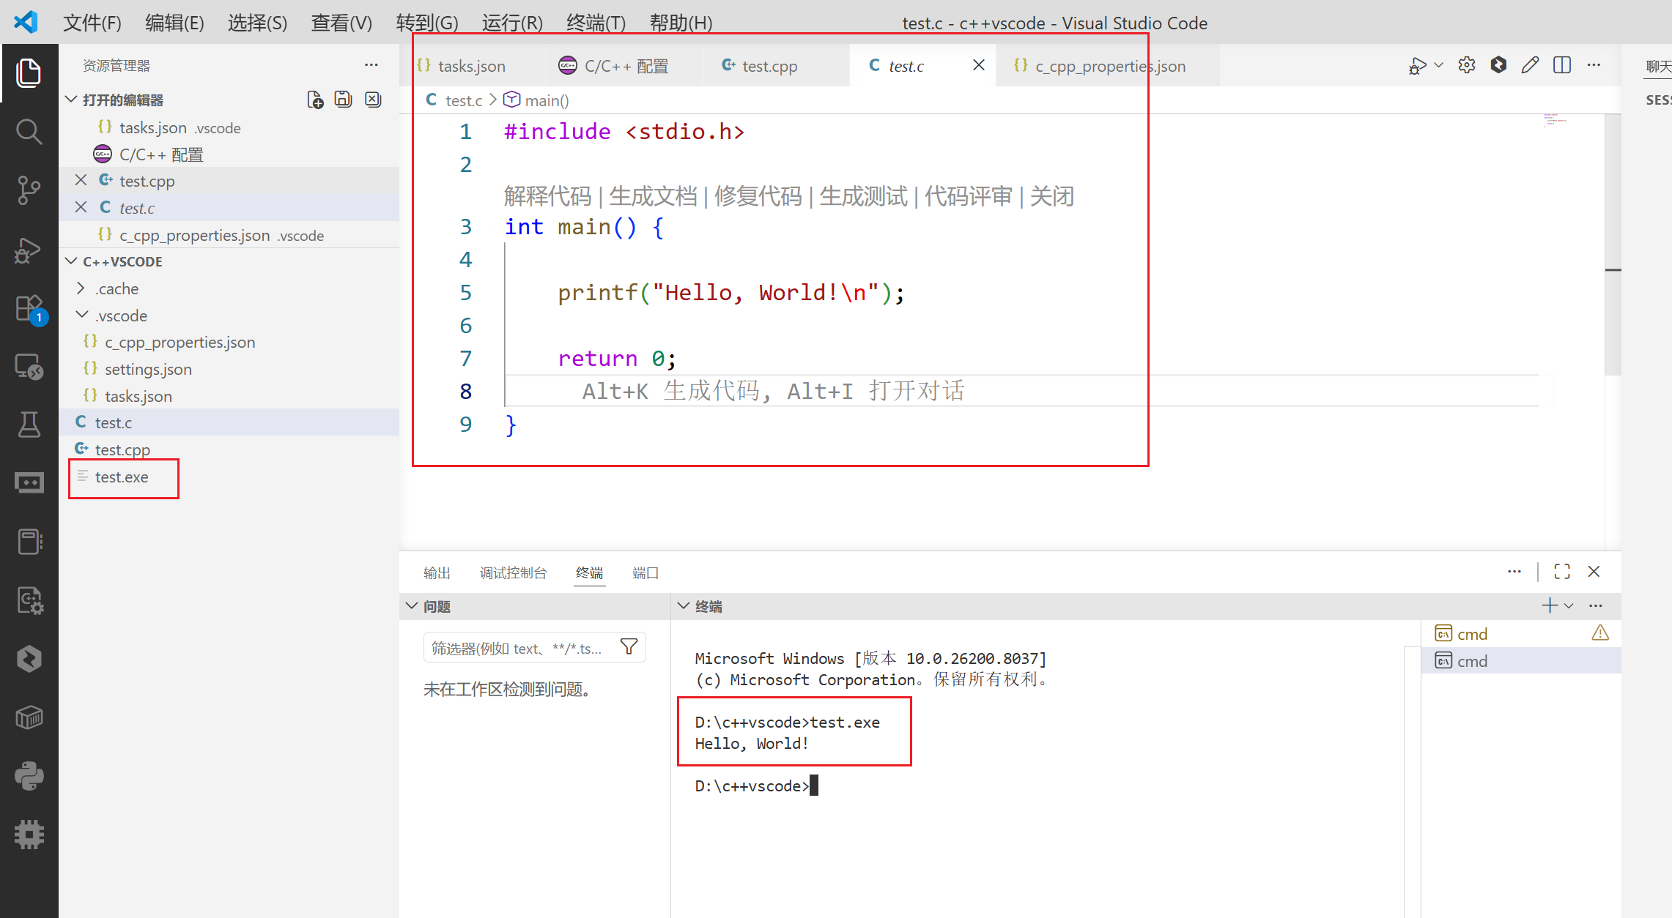This screenshot has height=918, width=1672.
Task: Click the main() breadcrumb item
Action: tap(536, 100)
